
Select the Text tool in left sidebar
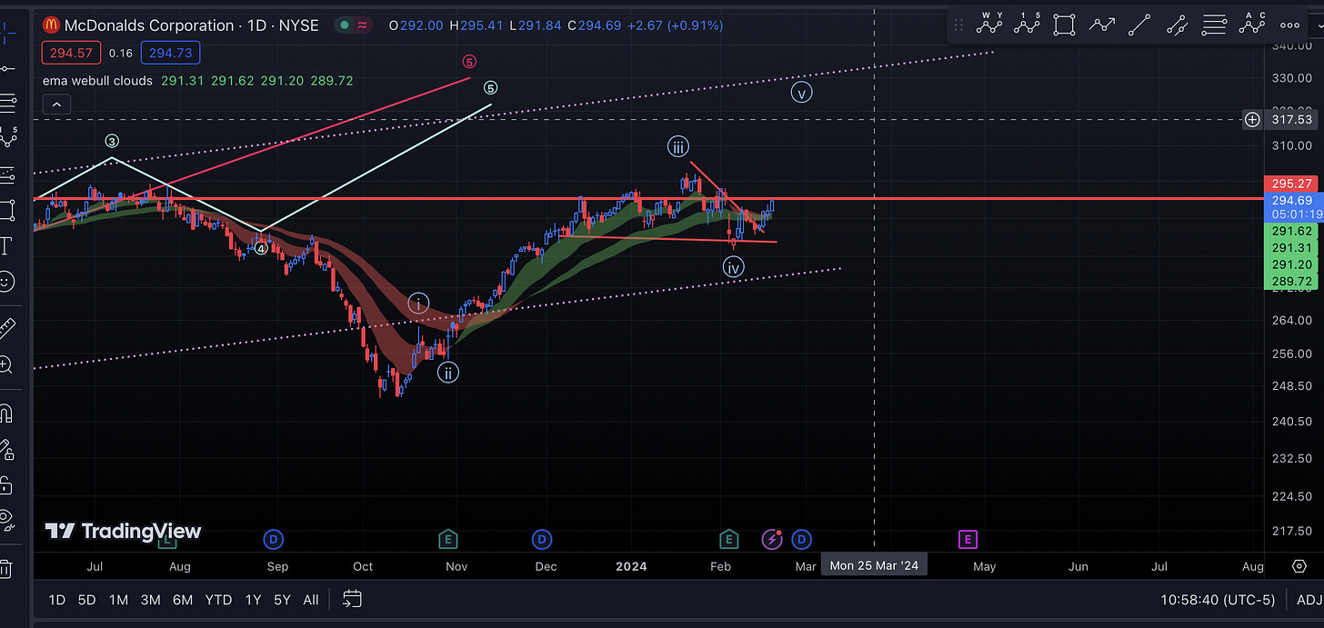(5, 246)
